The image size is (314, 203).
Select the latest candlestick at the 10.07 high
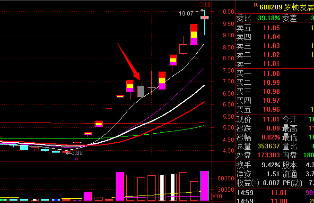(204, 18)
